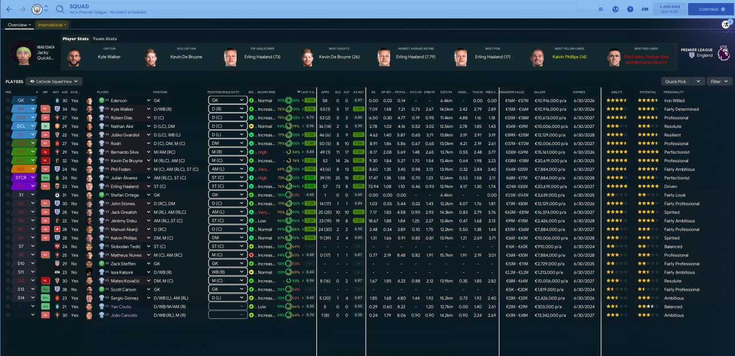The width and height of the screenshot is (735, 356).
Task: Click the Wnt status badge for Julián Álvarez
Action: coord(45,178)
